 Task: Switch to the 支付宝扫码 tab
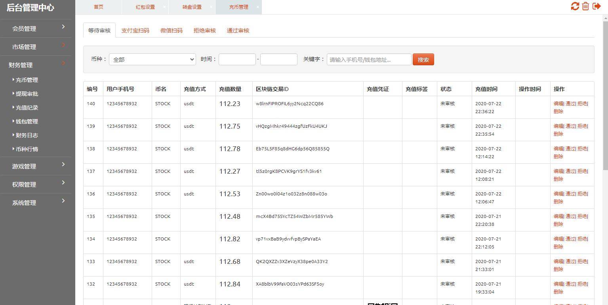pyautogui.click(x=135, y=30)
